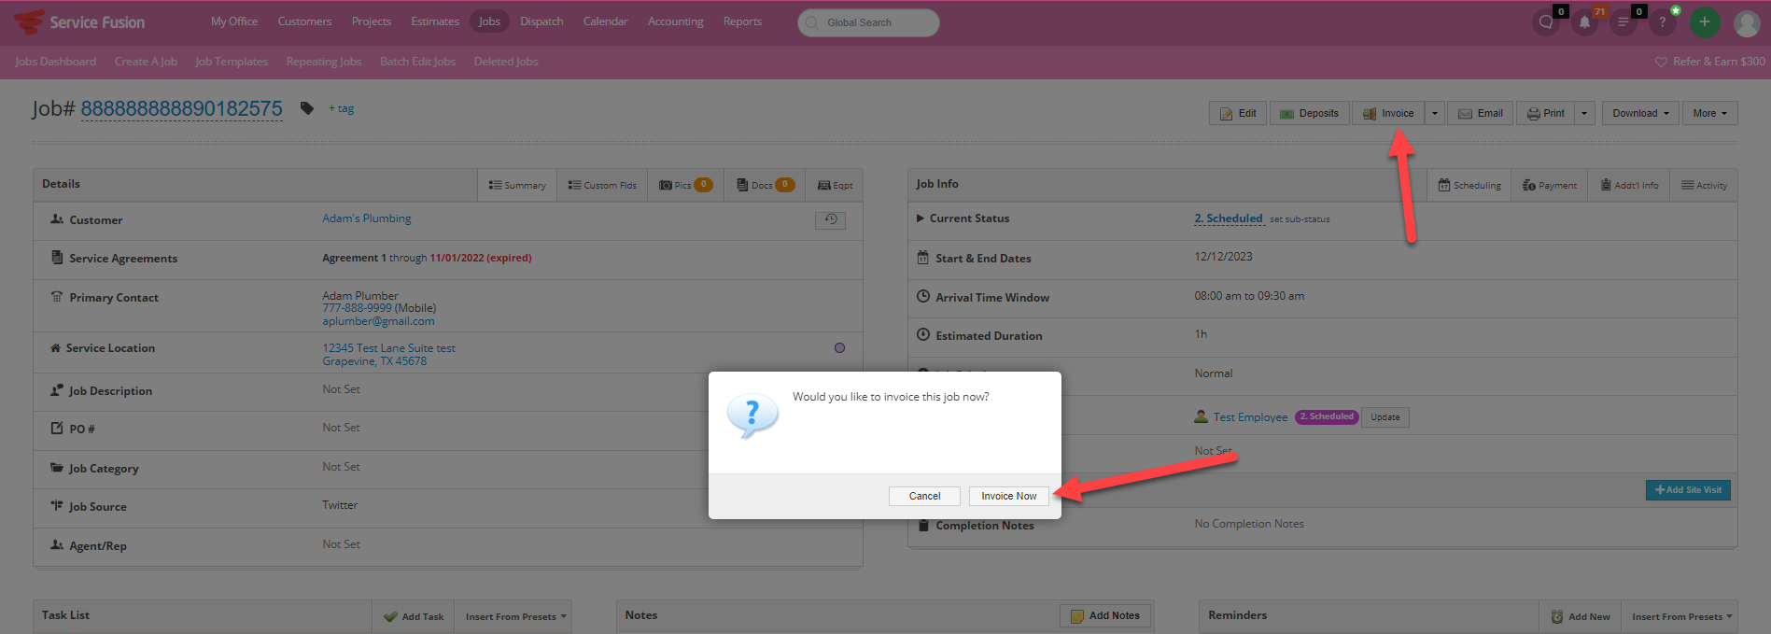1771x634 pixels.
Task: Click the Email button
Action: click(1481, 113)
